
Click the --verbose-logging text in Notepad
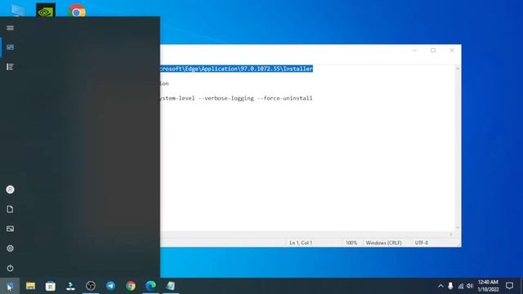pos(226,98)
